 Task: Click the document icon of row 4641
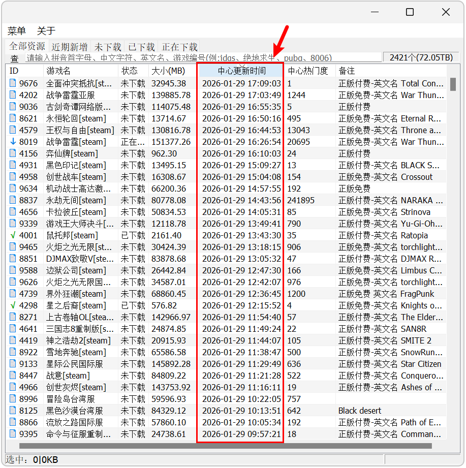[x=13, y=328]
